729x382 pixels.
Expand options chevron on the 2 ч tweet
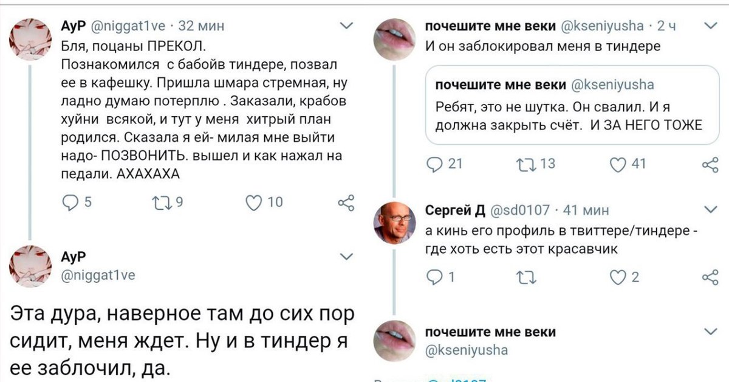708,26
